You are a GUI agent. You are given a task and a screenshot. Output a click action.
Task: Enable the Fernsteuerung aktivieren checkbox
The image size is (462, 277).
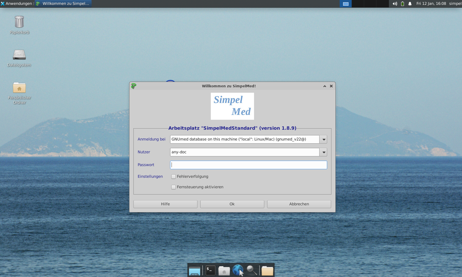click(x=174, y=187)
